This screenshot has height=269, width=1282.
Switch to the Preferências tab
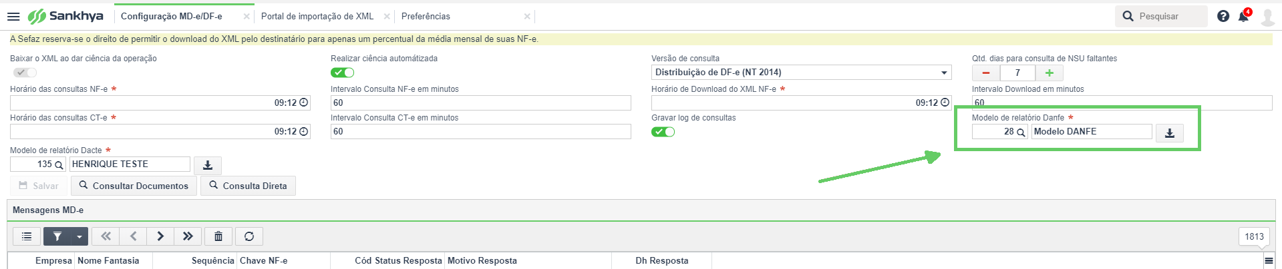(x=426, y=16)
